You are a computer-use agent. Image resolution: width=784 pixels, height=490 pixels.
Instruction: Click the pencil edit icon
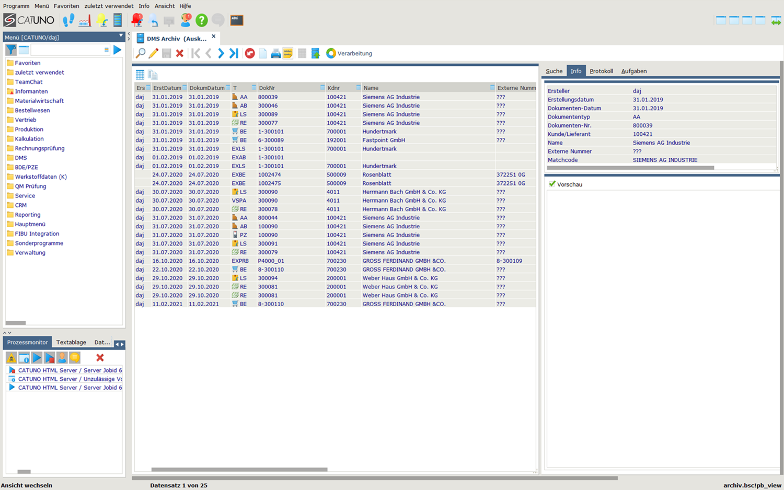[x=153, y=53]
